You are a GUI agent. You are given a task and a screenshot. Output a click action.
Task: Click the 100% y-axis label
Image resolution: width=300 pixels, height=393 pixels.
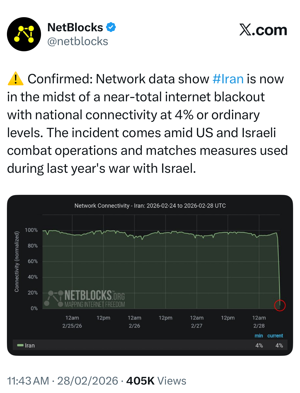click(31, 230)
